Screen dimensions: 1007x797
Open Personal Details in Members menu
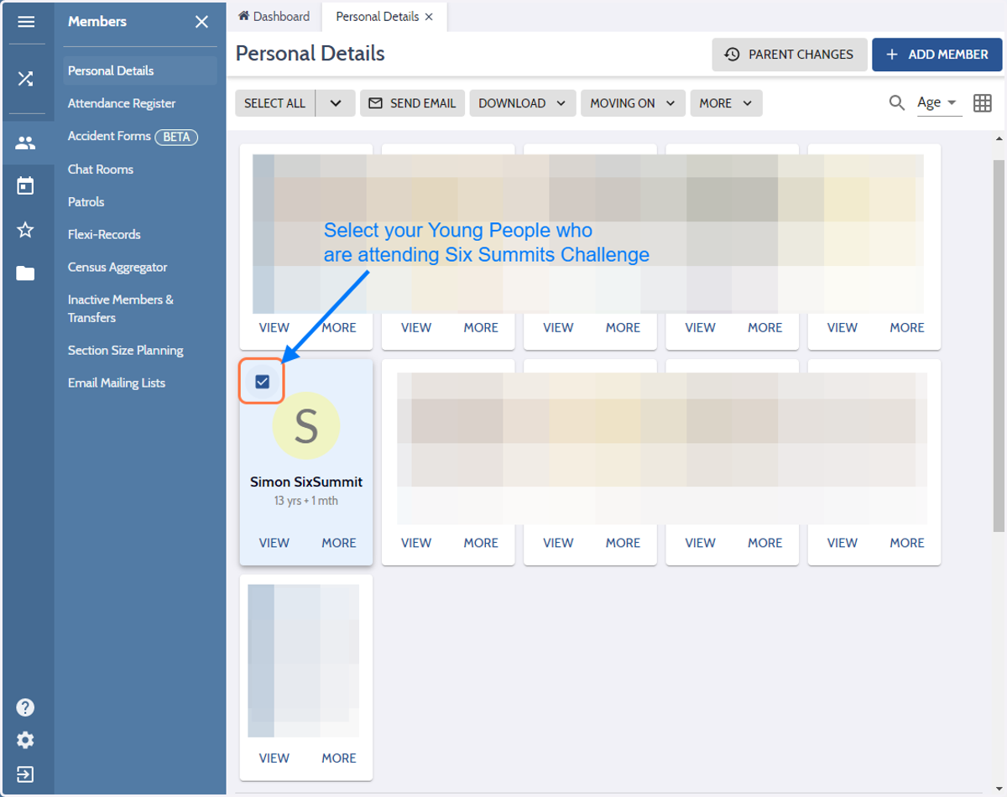click(140, 70)
